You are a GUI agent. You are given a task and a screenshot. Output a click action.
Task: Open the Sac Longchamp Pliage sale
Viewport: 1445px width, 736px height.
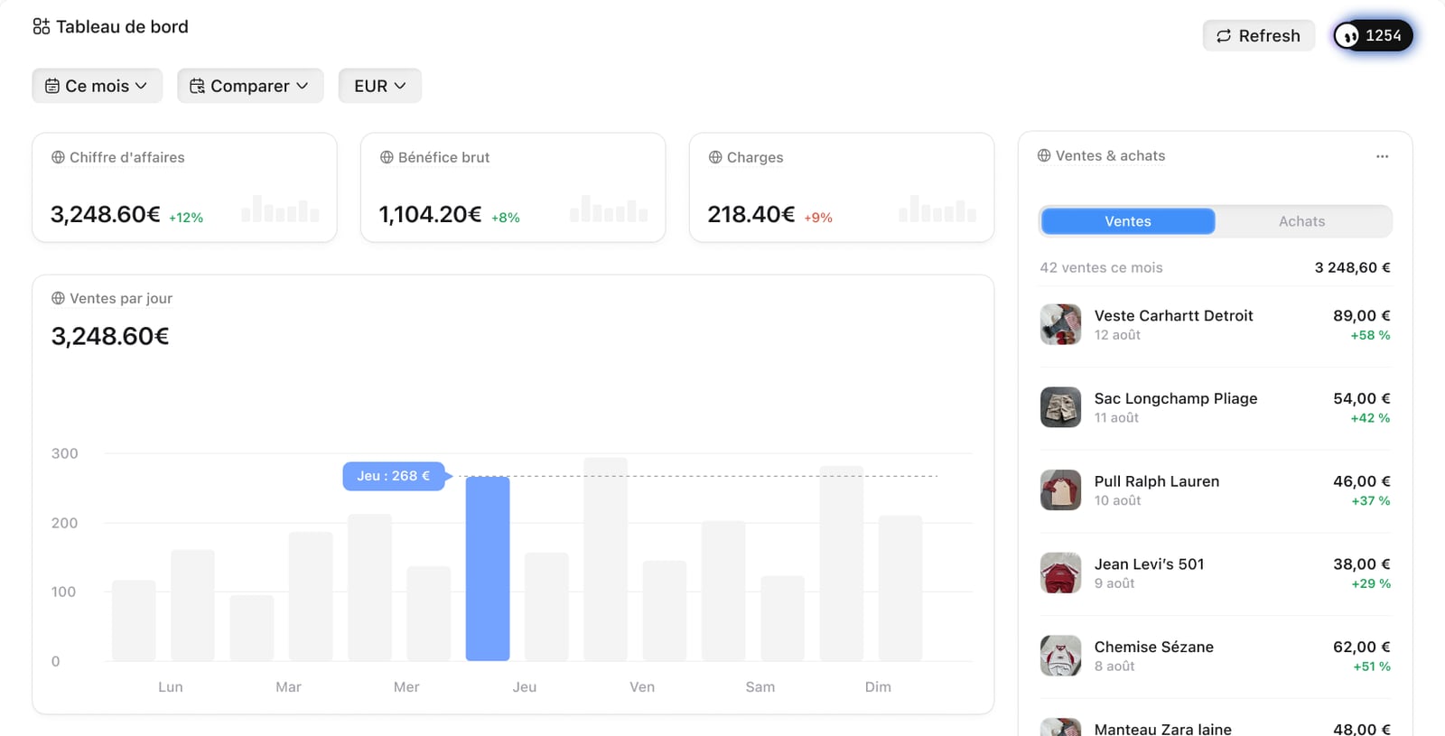(1216, 408)
